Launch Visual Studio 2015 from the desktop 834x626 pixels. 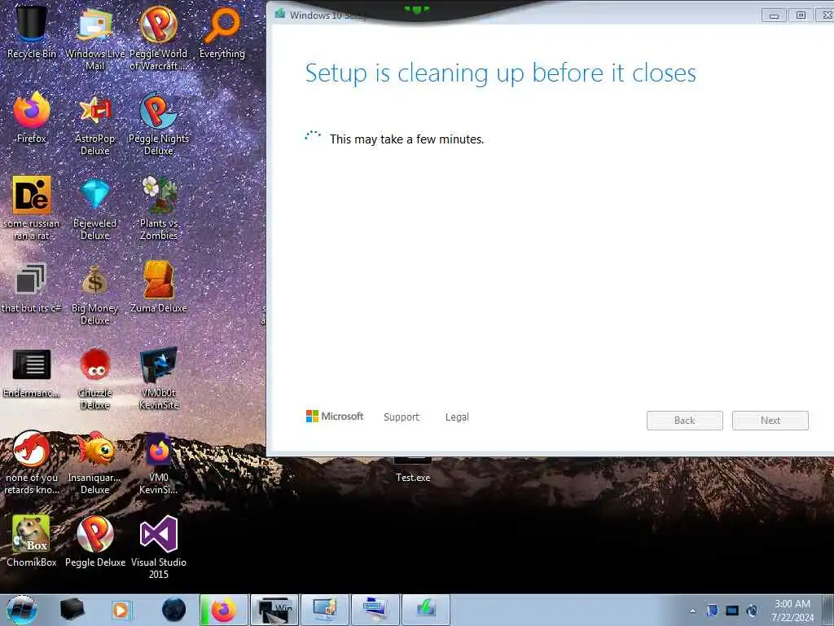point(159,547)
